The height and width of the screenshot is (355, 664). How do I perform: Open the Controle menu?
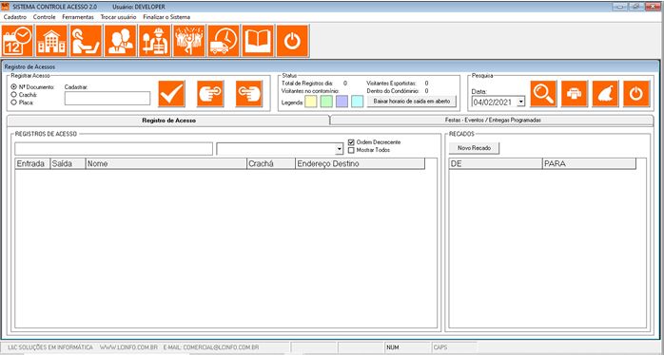45,17
